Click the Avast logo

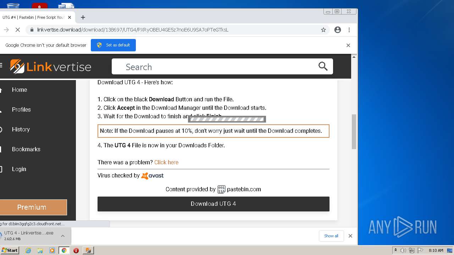tap(152, 176)
